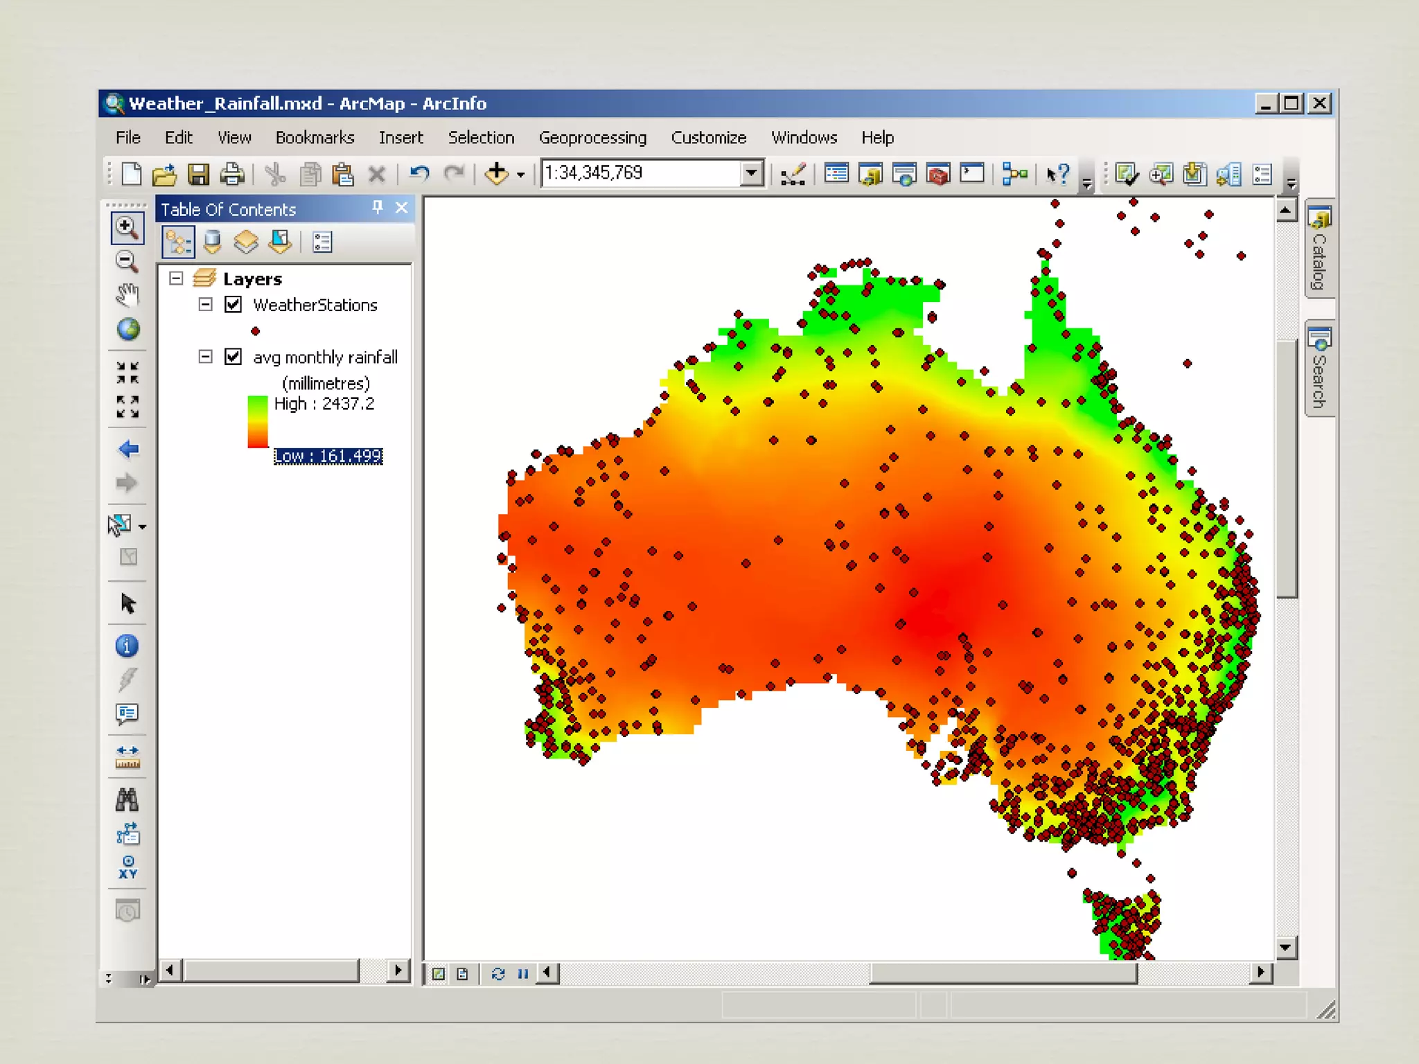This screenshot has width=1419, height=1064.
Task: Go back to previous extent arrow
Action: coord(127,450)
